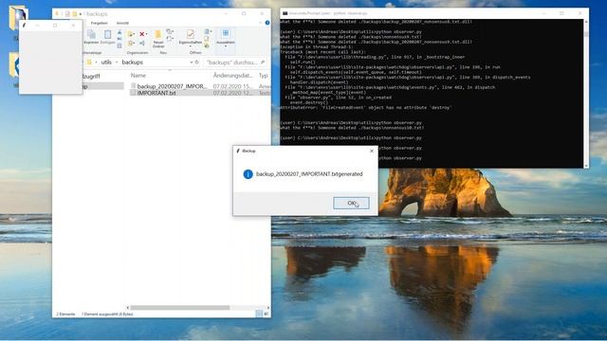Click the Kopieren icon in the Explorer ribbon
This screenshot has width=607, height=341.
[92, 34]
